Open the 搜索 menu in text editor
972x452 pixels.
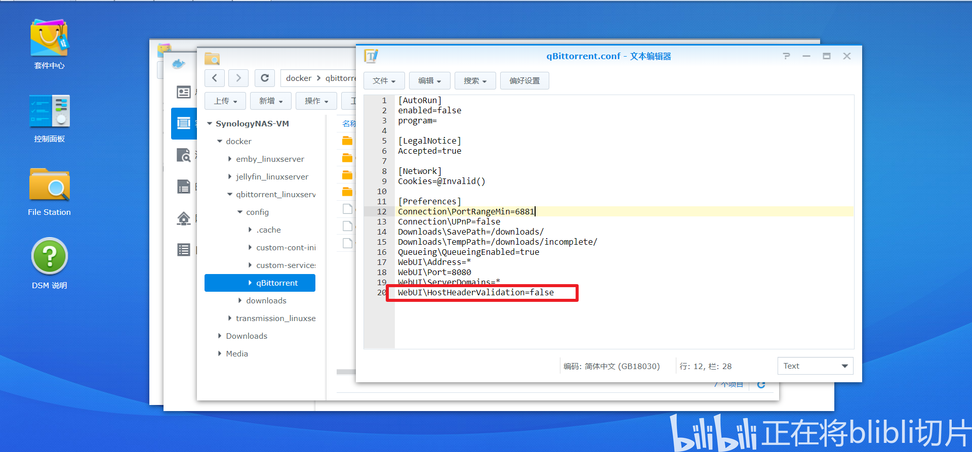pyautogui.click(x=475, y=81)
